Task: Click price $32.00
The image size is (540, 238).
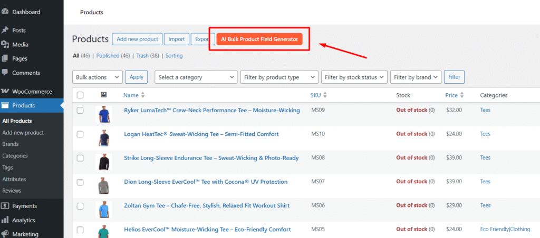Action: (x=454, y=110)
